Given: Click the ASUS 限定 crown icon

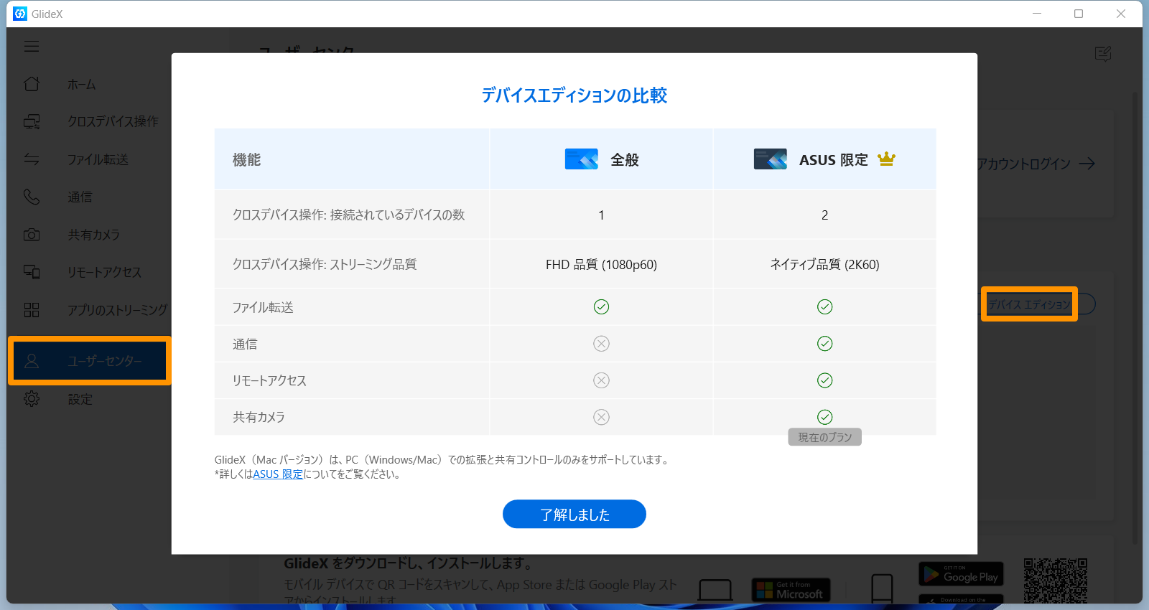Looking at the screenshot, I should (x=886, y=159).
